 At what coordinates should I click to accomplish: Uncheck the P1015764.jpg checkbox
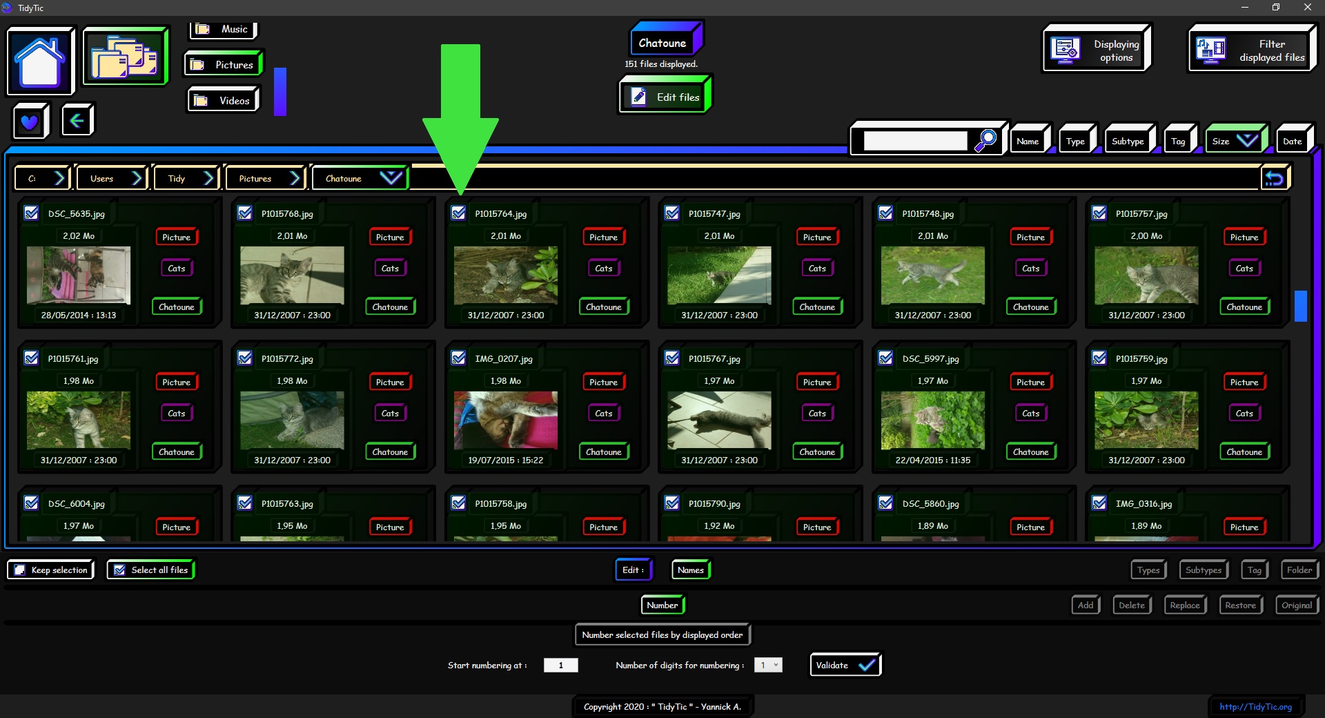pos(458,213)
